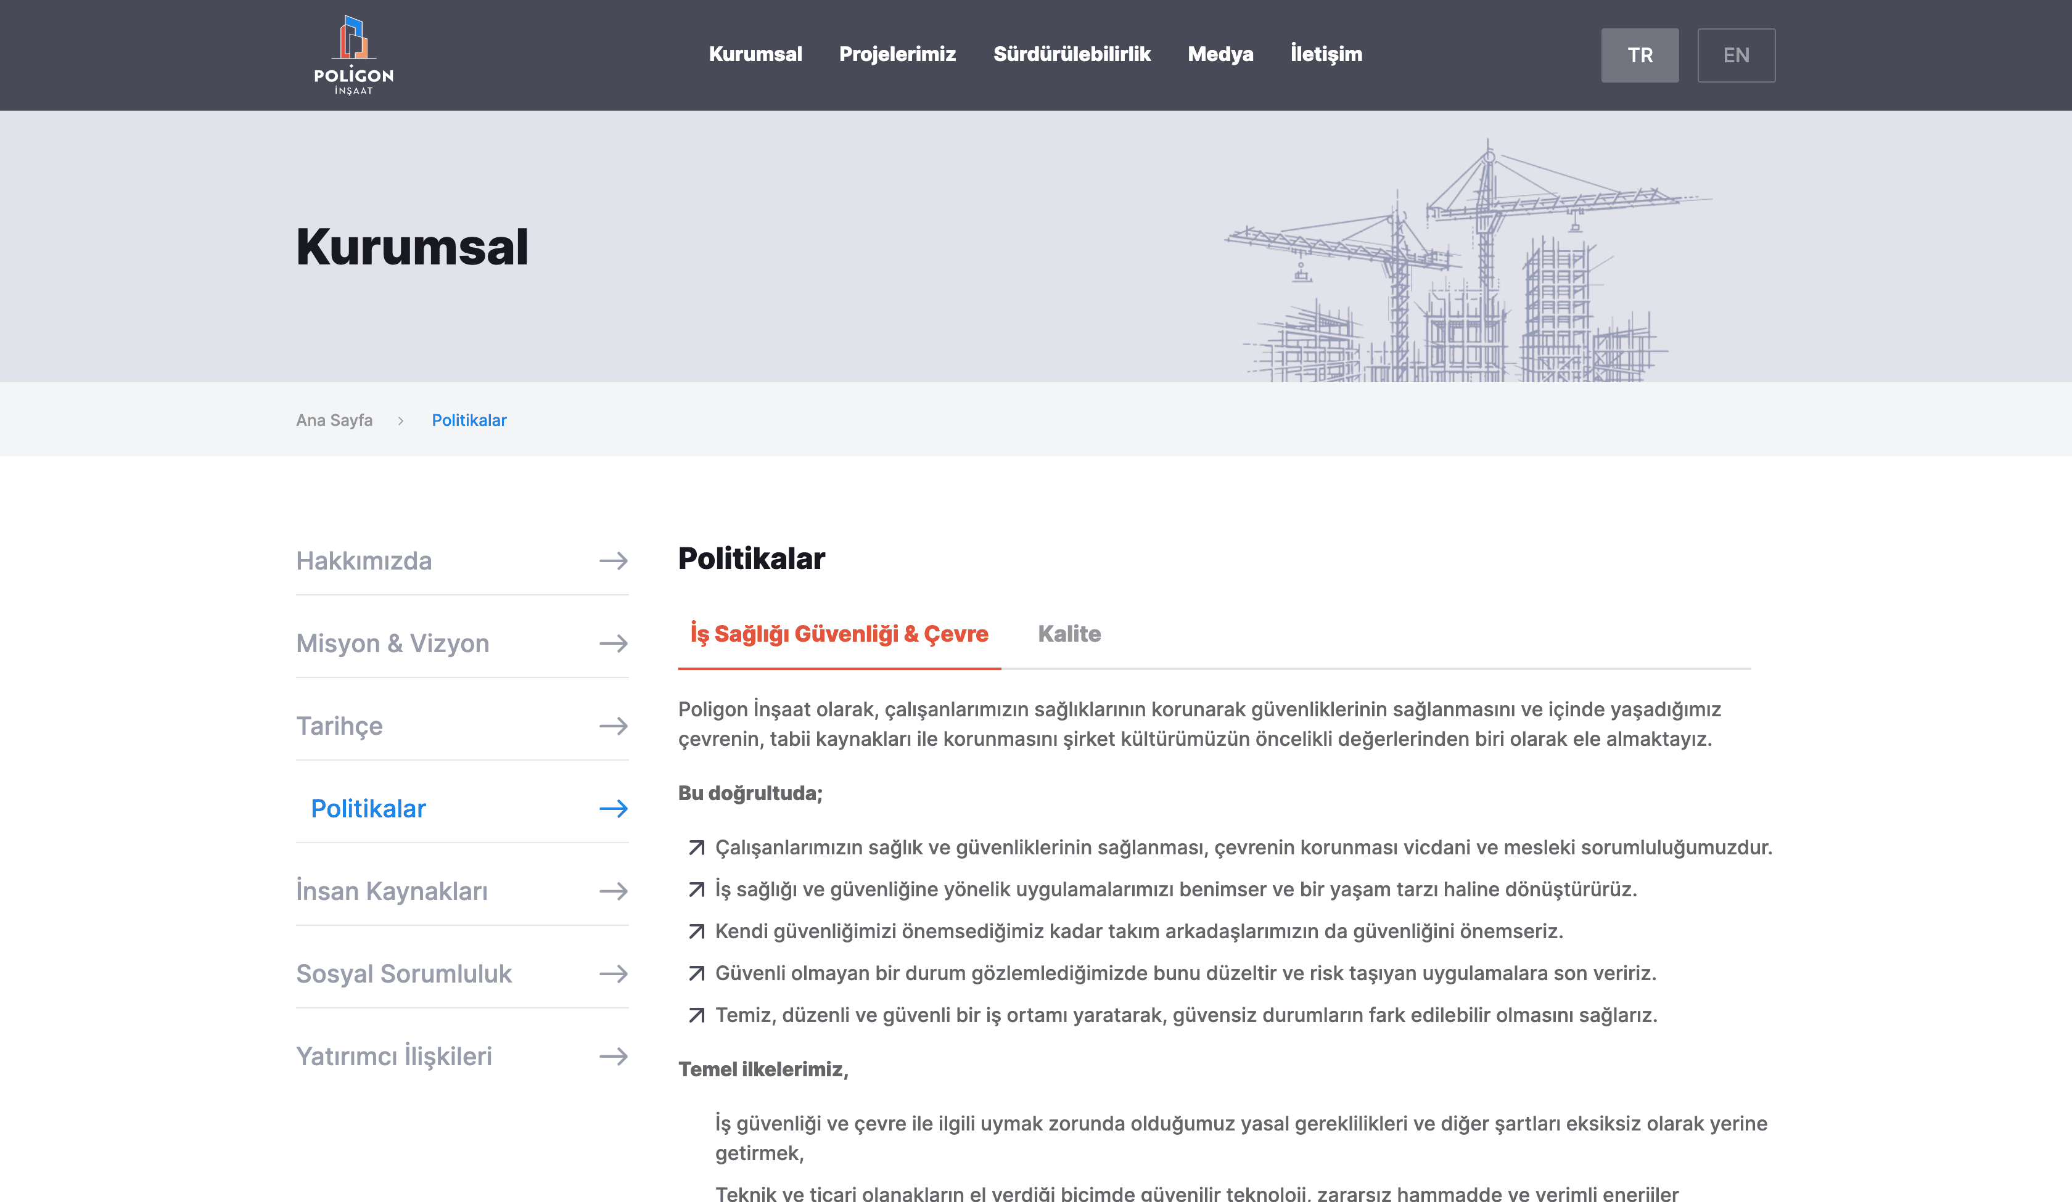The width and height of the screenshot is (2072, 1202).
Task: Click the arrow icon next to Yatırımcı İlişkileri
Action: click(x=614, y=1057)
